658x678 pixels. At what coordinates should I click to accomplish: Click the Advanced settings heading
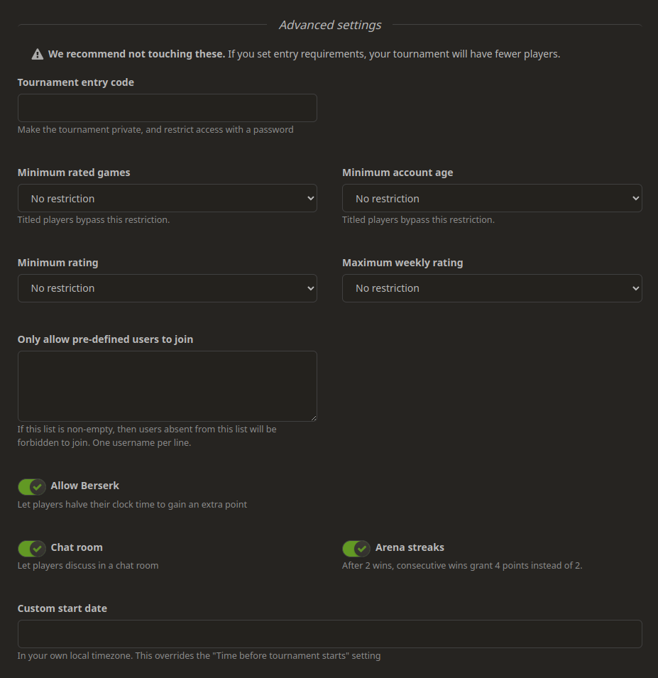tap(330, 26)
